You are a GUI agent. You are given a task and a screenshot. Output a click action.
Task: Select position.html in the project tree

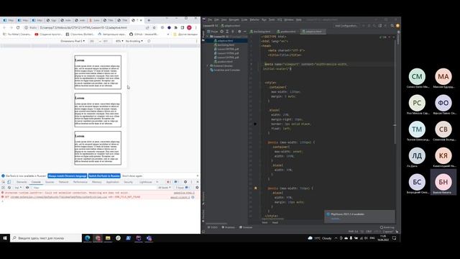point(225,62)
